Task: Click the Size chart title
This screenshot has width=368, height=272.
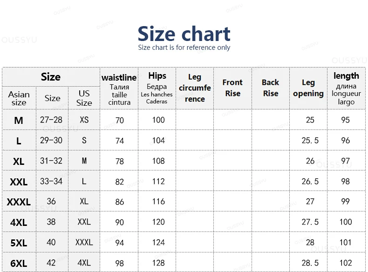Action: (x=184, y=34)
